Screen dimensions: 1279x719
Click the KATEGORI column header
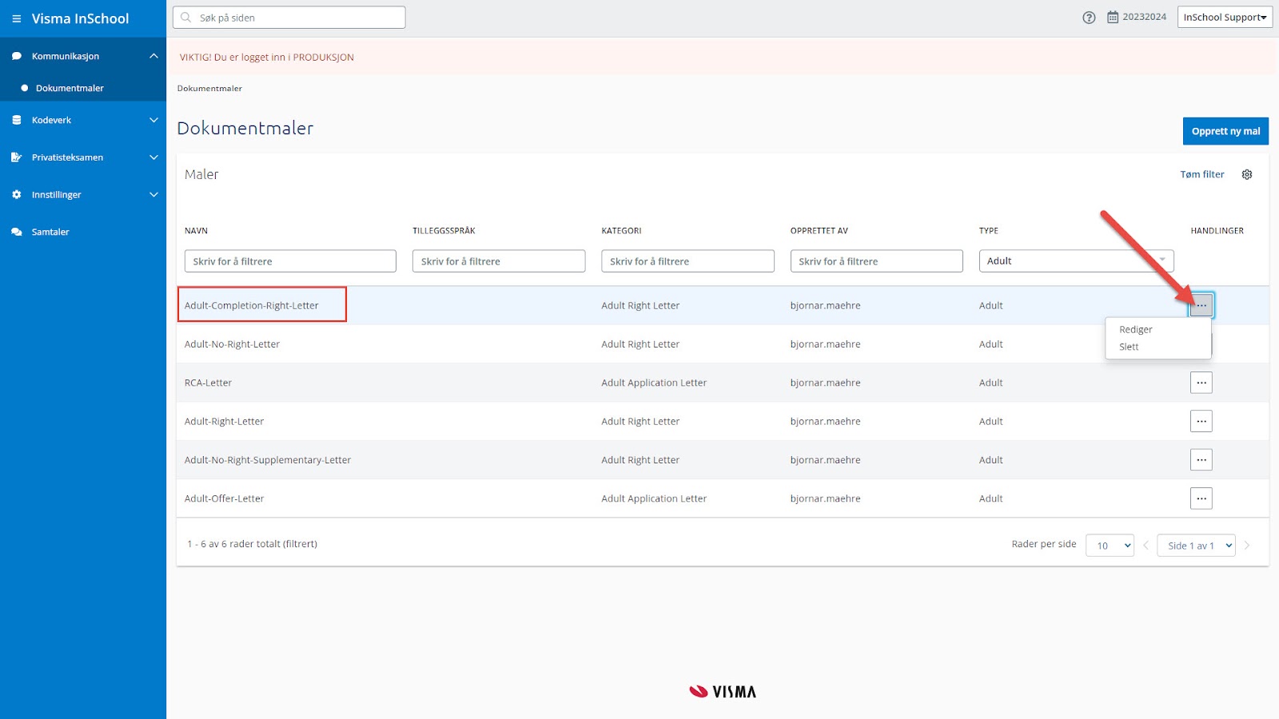pos(621,231)
